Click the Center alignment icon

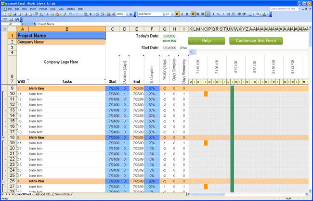click(x=198, y=14)
